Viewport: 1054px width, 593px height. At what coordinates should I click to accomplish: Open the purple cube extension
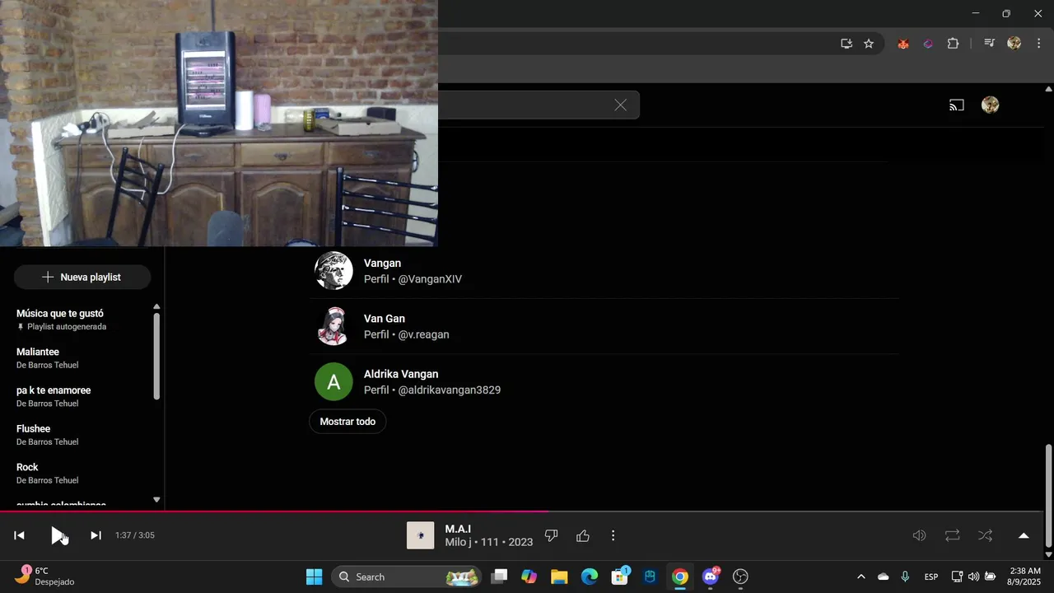928,44
